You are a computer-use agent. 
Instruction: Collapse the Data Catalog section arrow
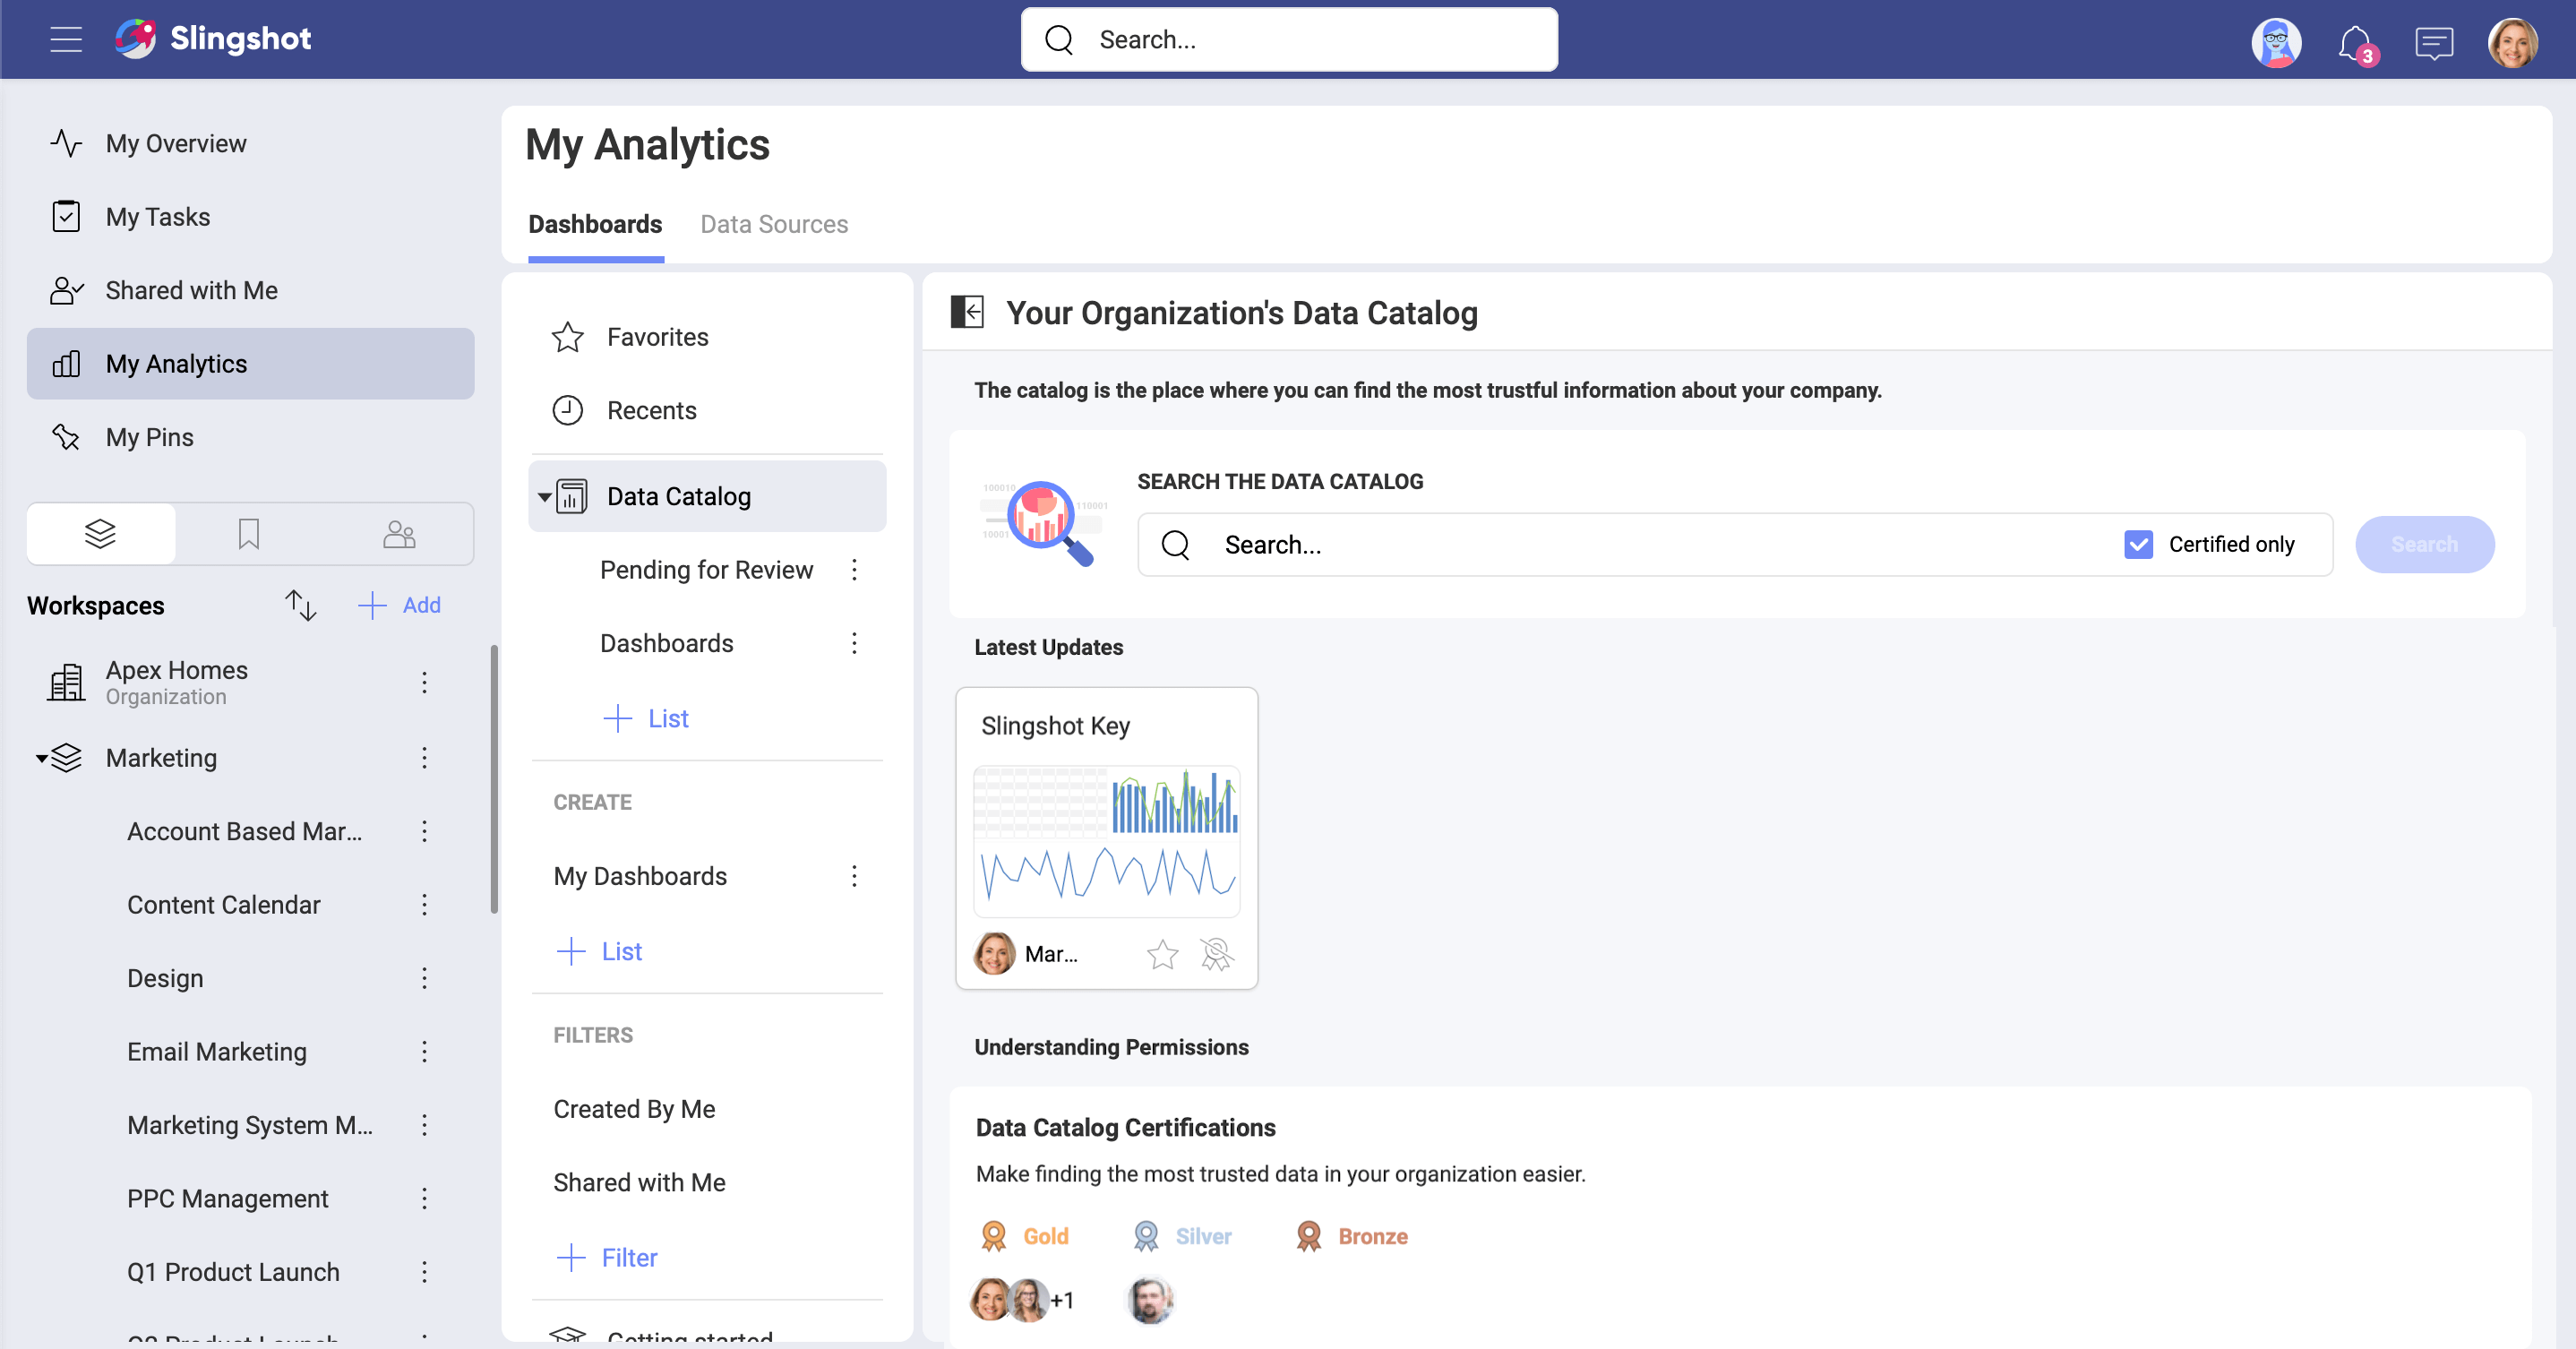click(544, 497)
